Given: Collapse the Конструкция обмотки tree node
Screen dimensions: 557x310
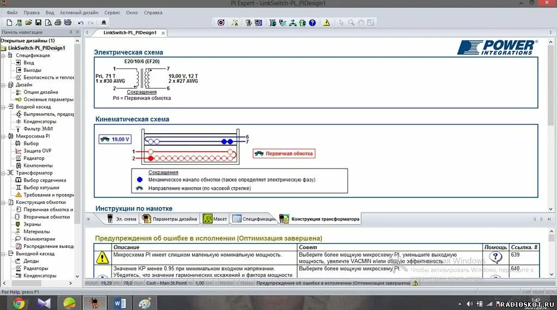Looking at the screenshot, I should (x=3, y=202).
